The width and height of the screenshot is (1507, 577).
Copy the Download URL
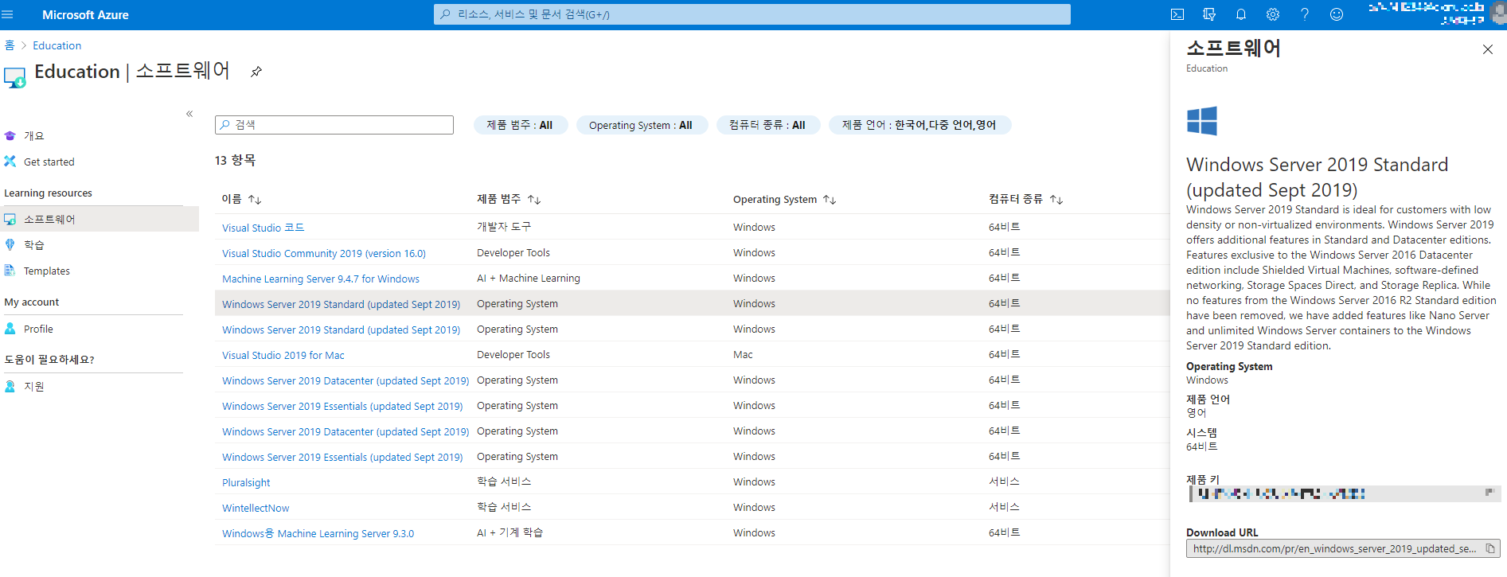[x=1490, y=548]
